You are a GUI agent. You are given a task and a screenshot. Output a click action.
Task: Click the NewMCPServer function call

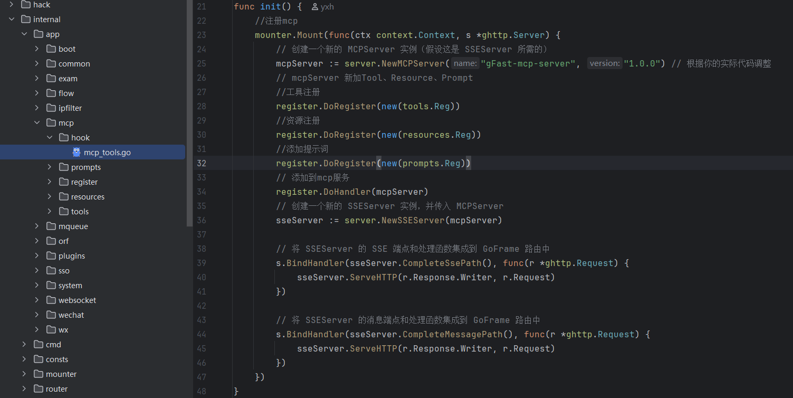(413, 63)
